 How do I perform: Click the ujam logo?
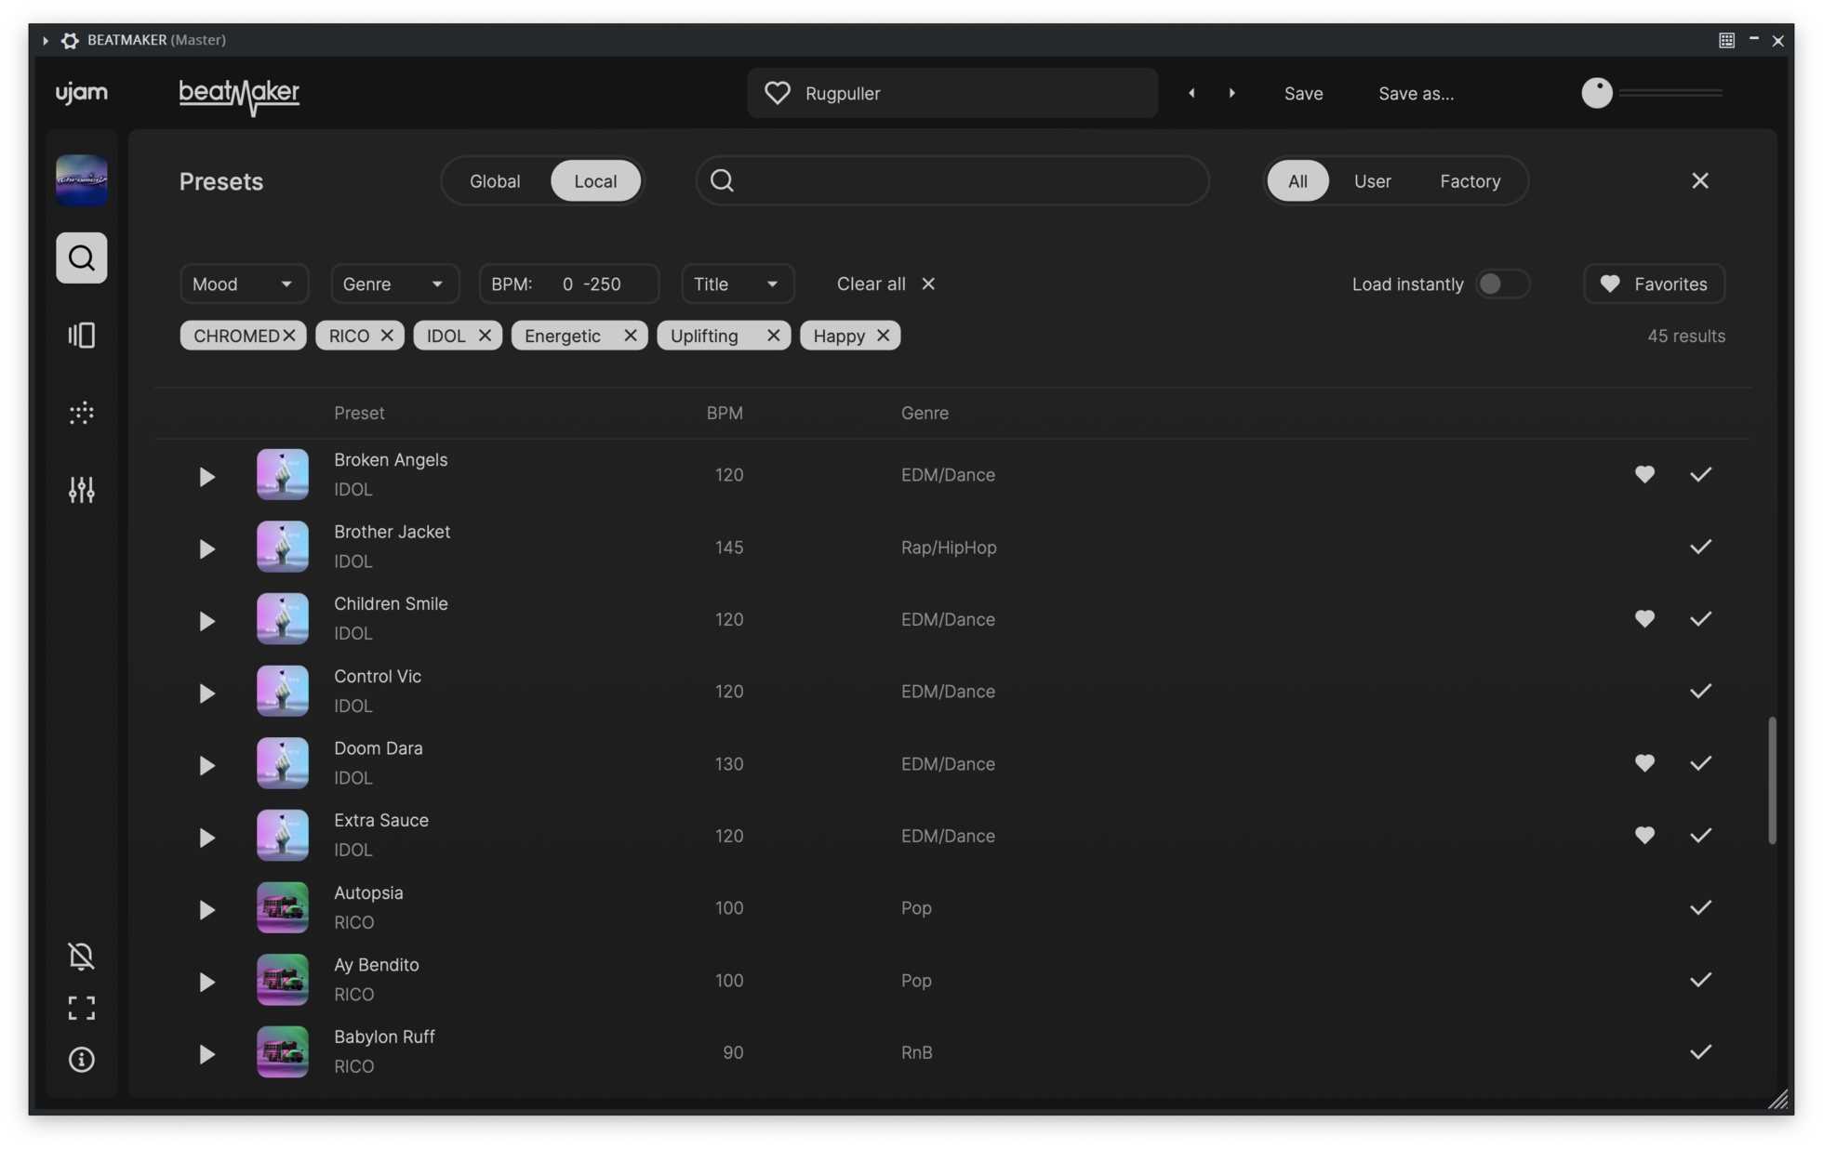(82, 93)
